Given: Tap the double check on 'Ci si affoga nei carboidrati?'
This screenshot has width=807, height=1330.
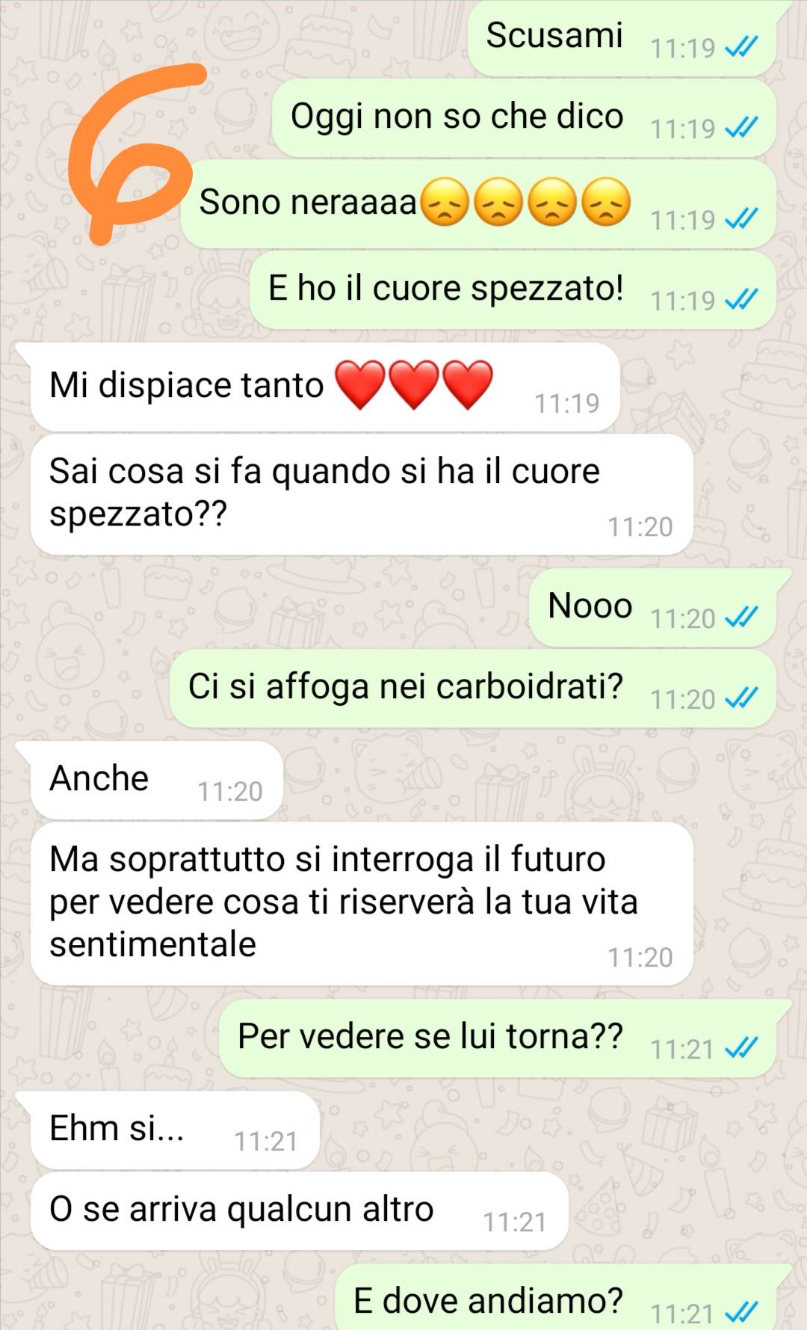Looking at the screenshot, I should [742, 699].
